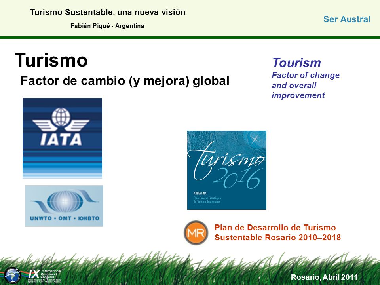Viewport: 380px width, 285px height.
Task: Click the IATA logo image
Action: click(62, 138)
